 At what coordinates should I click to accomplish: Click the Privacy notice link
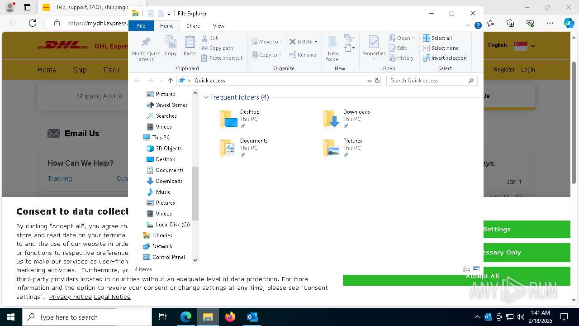(x=71, y=297)
